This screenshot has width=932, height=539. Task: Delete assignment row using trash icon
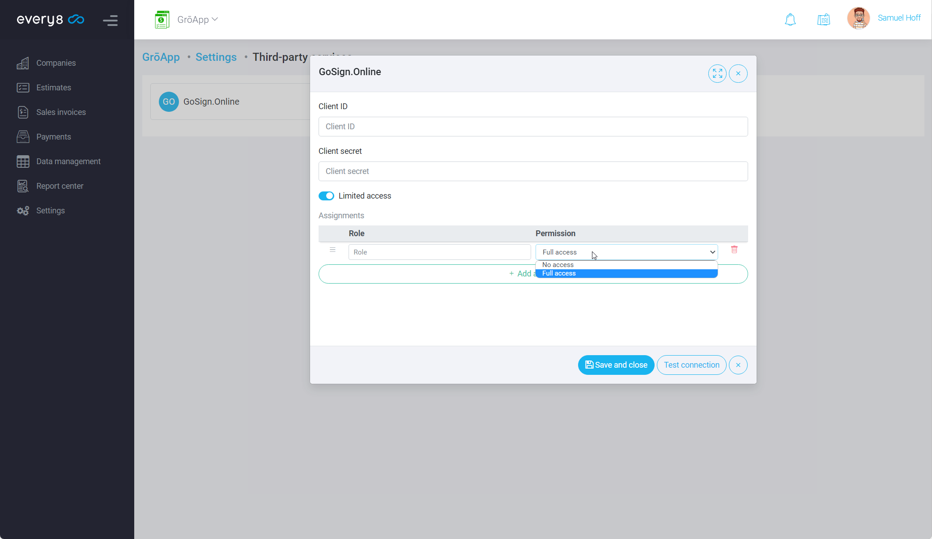(x=734, y=250)
